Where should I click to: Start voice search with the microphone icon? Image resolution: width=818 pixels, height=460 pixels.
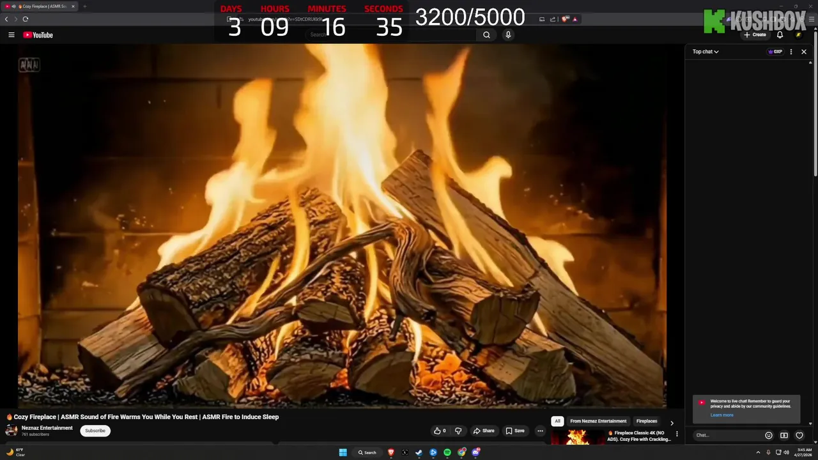pos(508,35)
